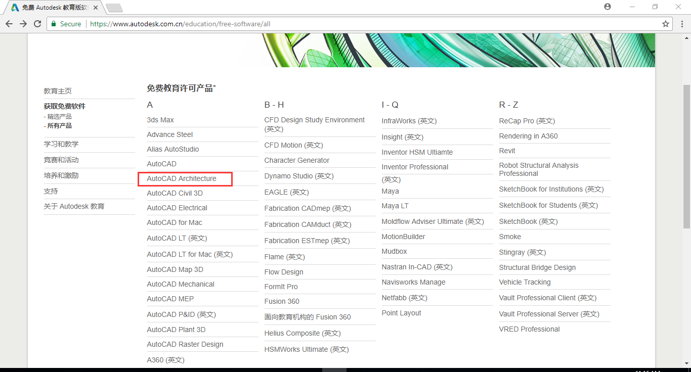
Task: Open the 面向教育机构的 Fusion 360 link
Action: point(308,317)
